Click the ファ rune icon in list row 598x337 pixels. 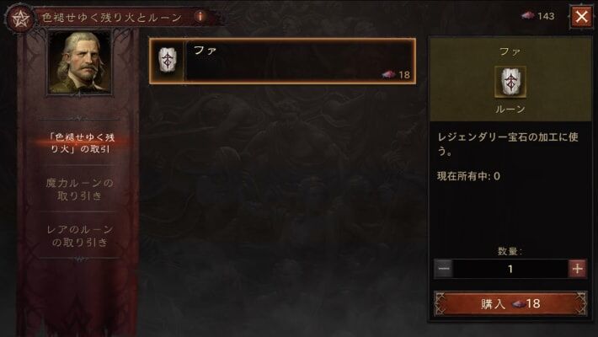pos(167,61)
